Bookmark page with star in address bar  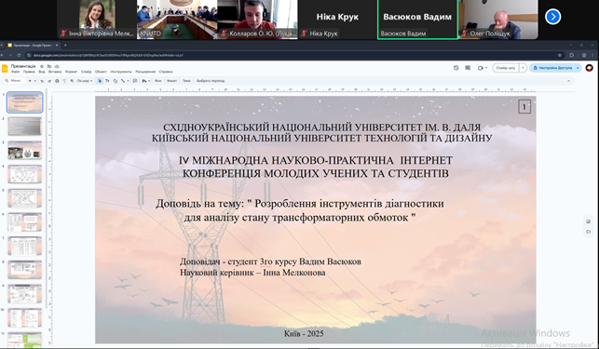pos(560,55)
